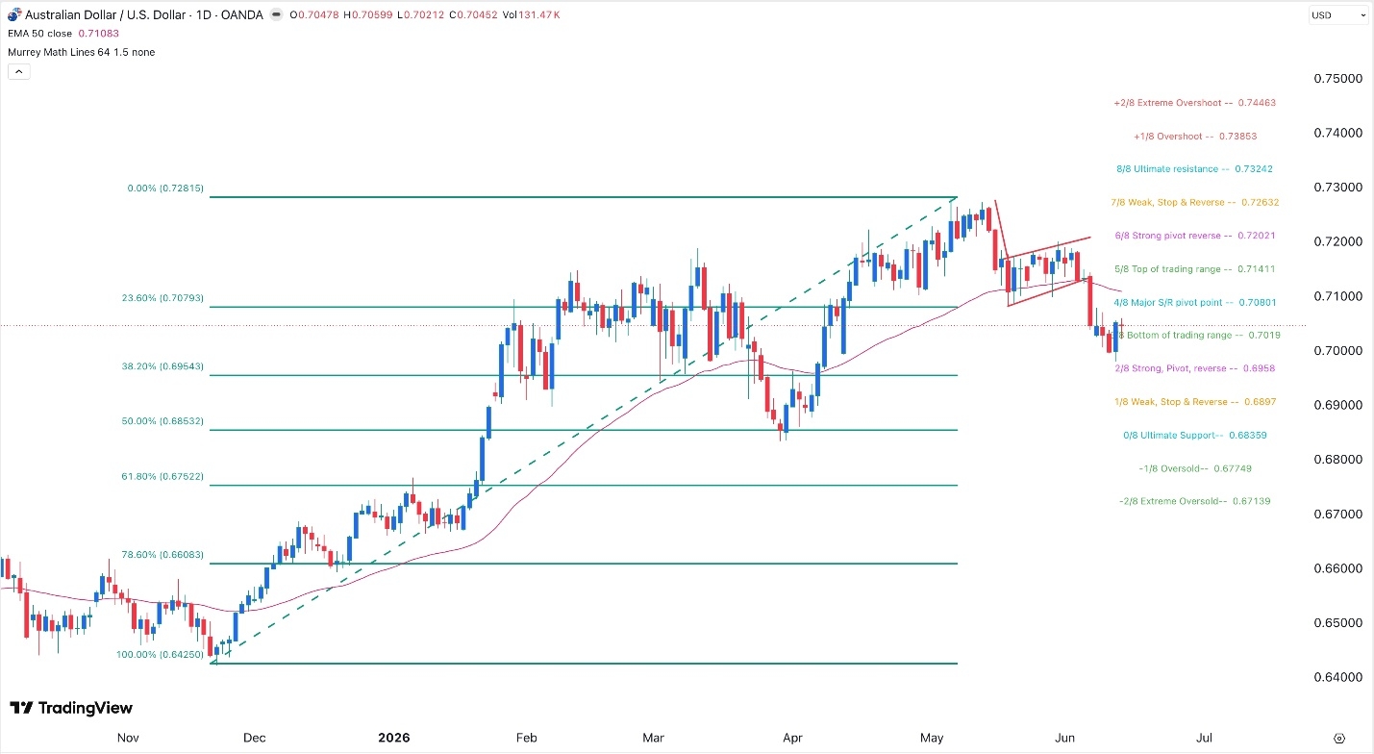Click the 0.00% (0.72815) Fibonacci label
The width and height of the screenshot is (1374, 754).
coord(166,189)
